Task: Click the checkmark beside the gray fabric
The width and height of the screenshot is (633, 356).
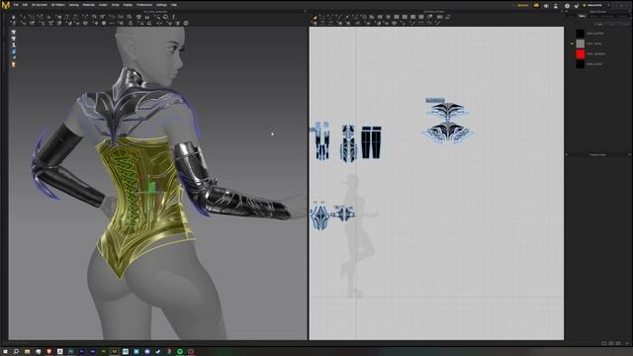Action: [x=572, y=44]
